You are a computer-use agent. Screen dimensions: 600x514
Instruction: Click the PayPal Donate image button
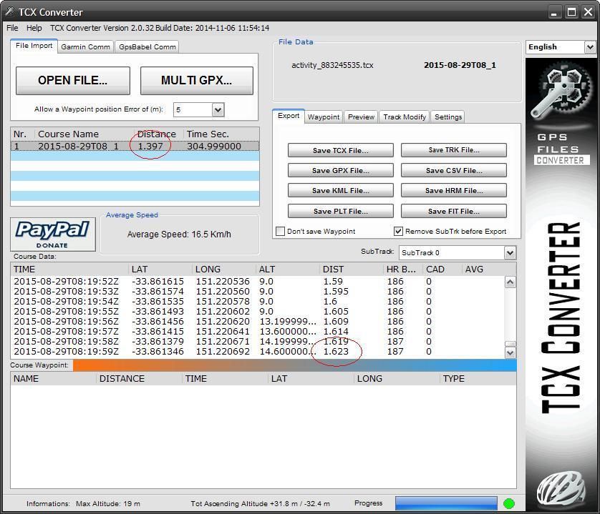53,234
